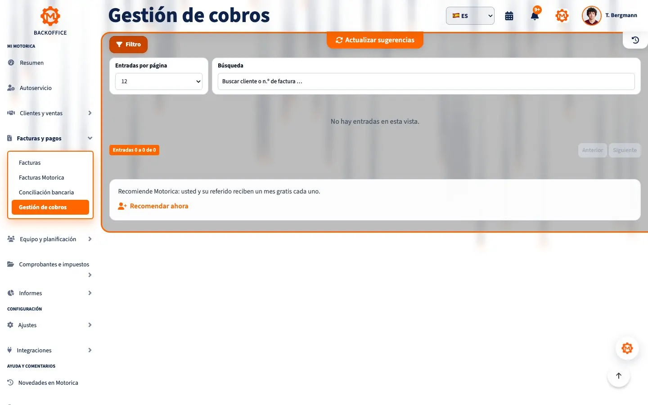Screen dimensions: 648x405
Task: Expand Informes chevron
Action: (90, 293)
